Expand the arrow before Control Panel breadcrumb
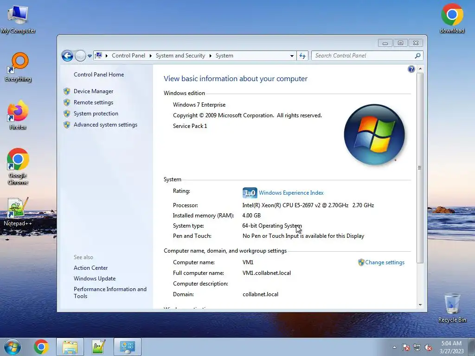 [x=107, y=56]
